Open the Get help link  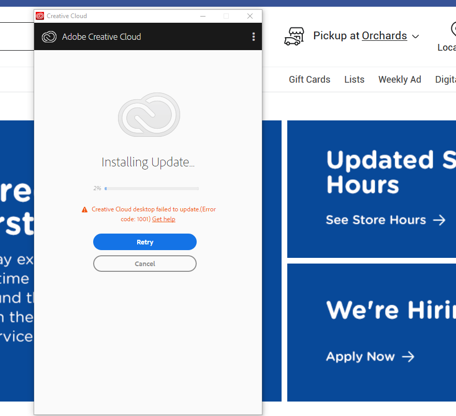[x=164, y=219]
